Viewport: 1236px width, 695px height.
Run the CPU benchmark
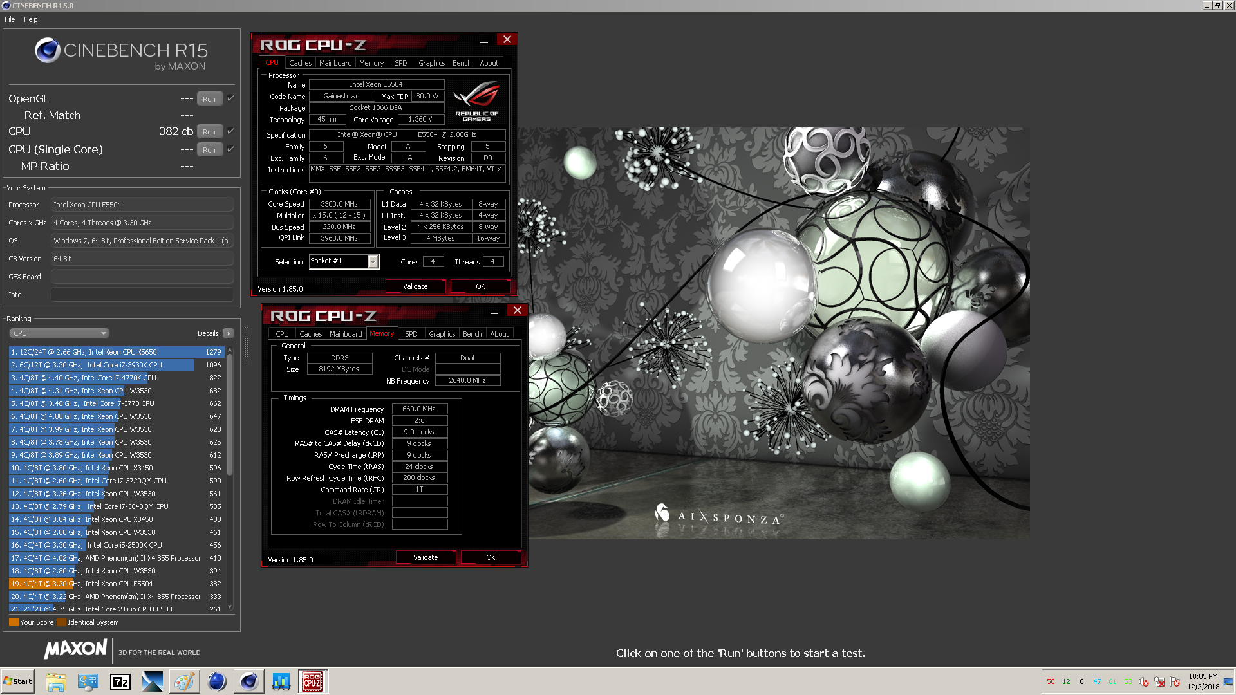[209, 132]
